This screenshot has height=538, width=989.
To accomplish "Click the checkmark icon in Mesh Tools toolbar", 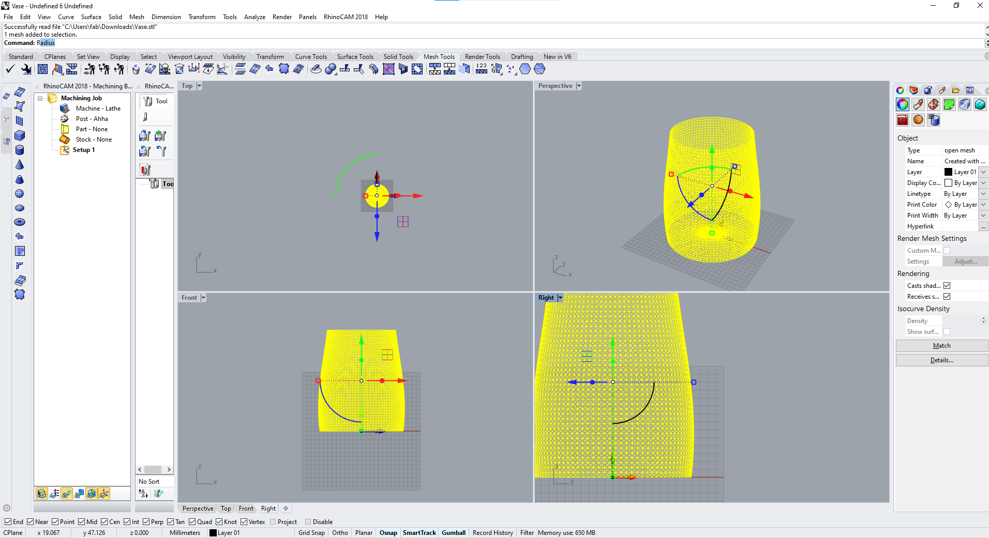I will (x=10, y=69).
